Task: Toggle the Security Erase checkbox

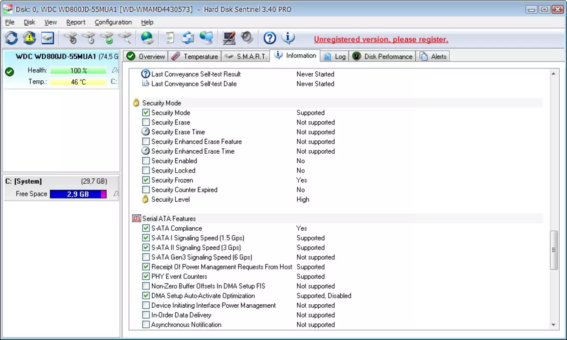Action: (x=146, y=122)
